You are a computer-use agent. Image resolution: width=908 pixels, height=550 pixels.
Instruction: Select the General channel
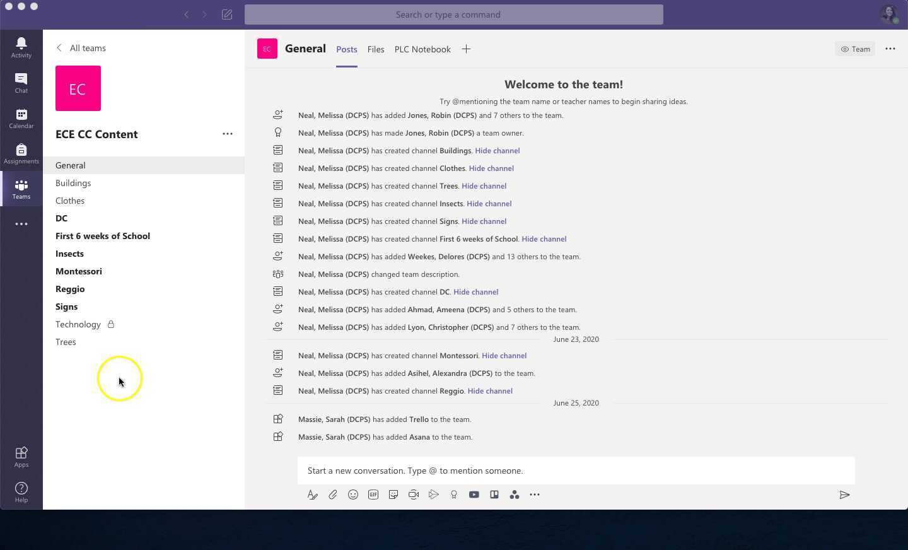tap(144, 165)
